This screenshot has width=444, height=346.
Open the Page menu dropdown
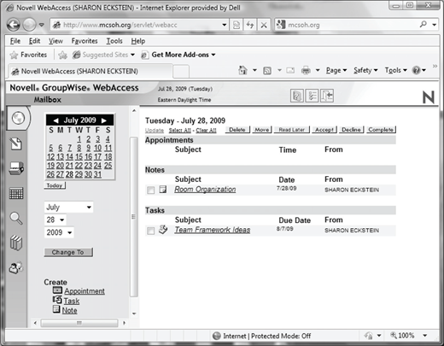point(336,70)
